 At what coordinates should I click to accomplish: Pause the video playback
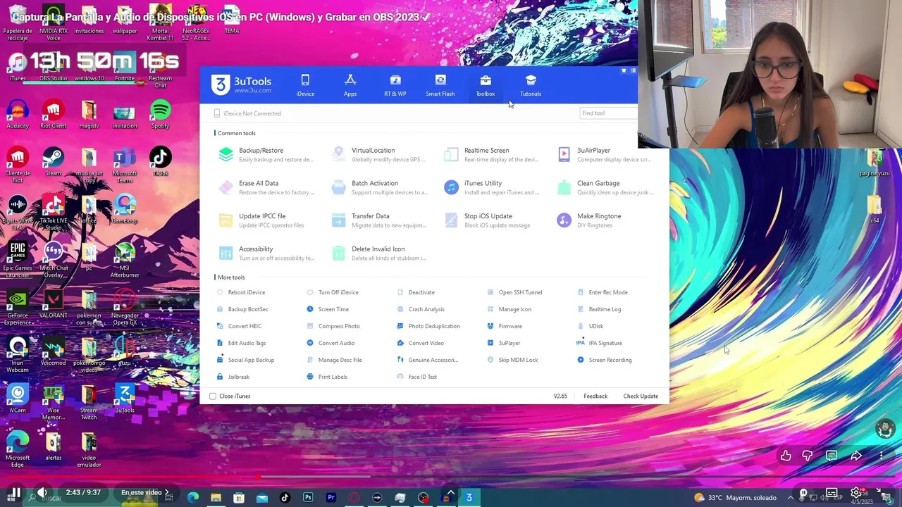tap(15, 492)
